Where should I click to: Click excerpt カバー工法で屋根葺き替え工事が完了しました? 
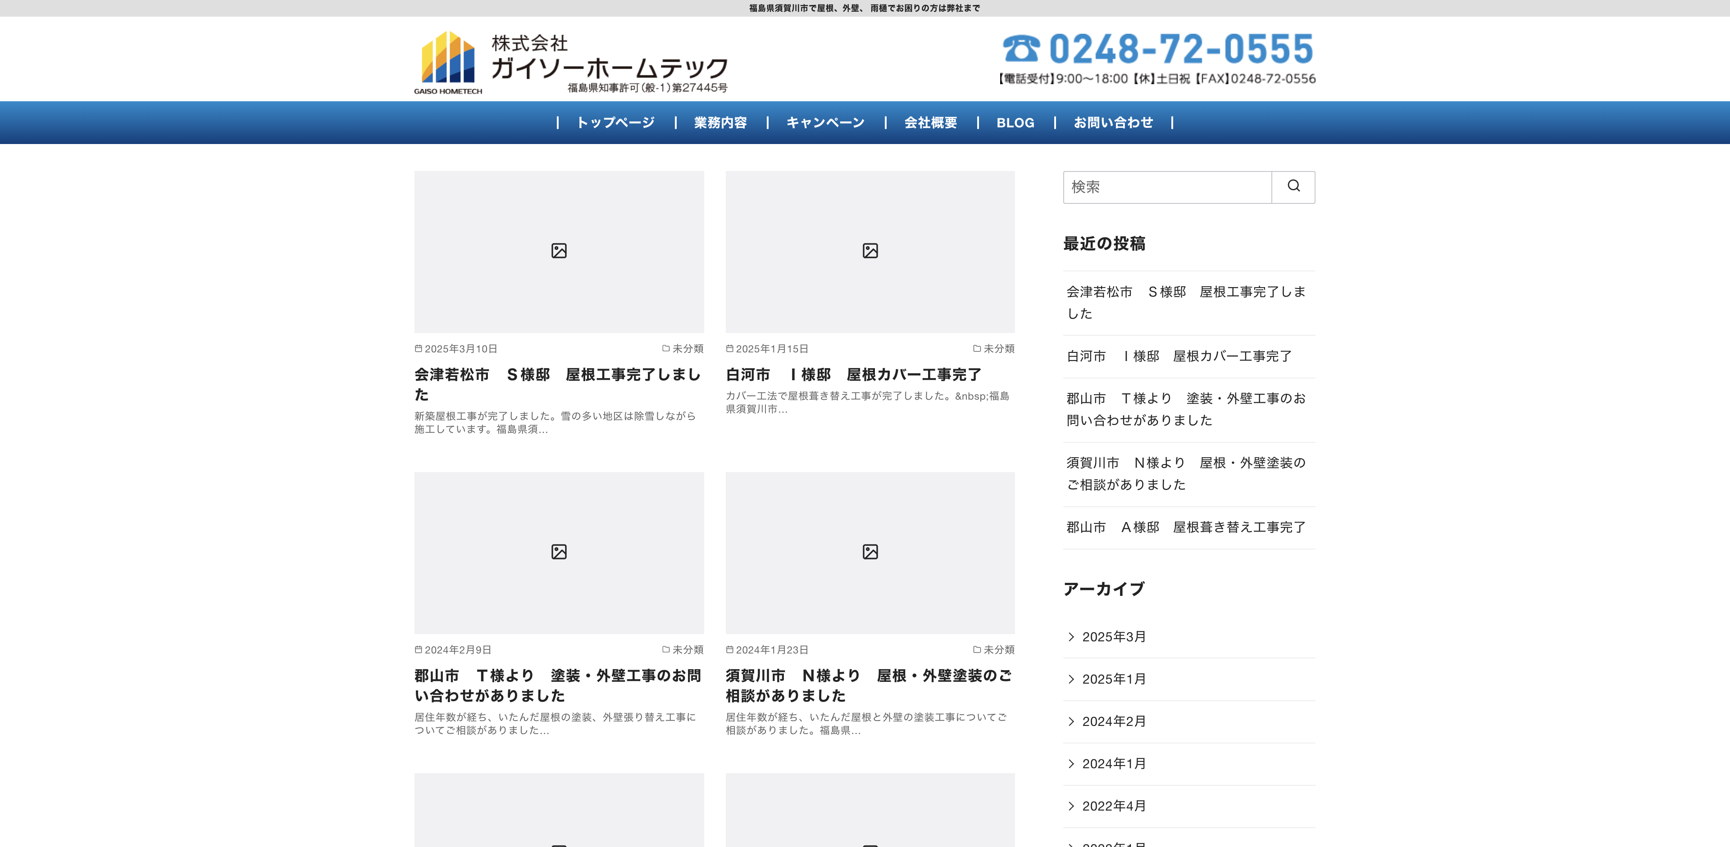(867, 402)
